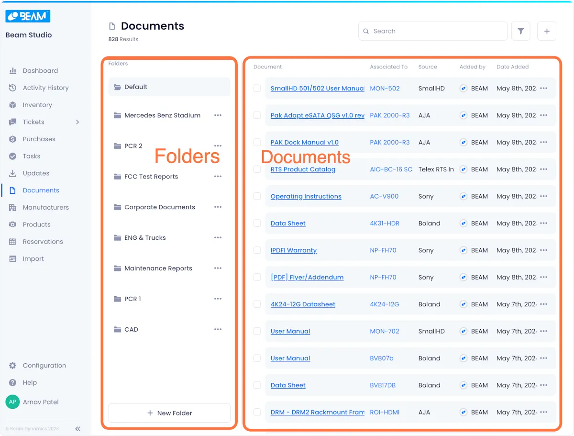This screenshot has height=436, width=574.
Task: Check the [PDF] Flyer/Addendum row checkbox
Action: [x=257, y=277]
